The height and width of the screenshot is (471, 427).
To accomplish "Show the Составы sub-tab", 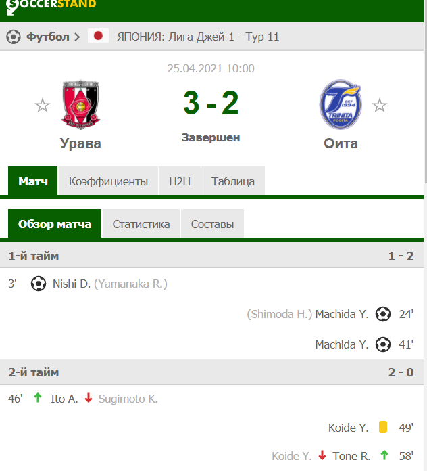I will (x=212, y=224).
